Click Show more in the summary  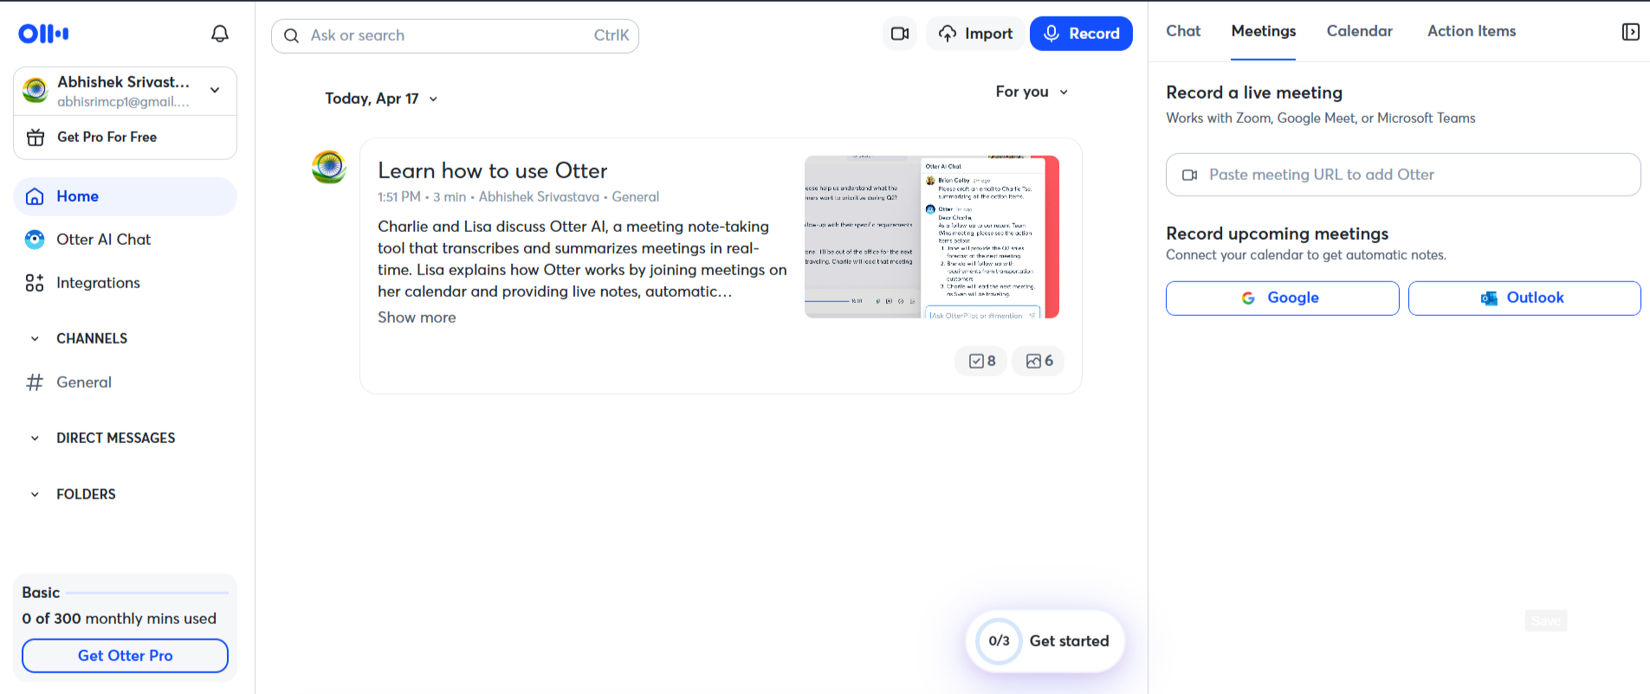pos(417,318)
